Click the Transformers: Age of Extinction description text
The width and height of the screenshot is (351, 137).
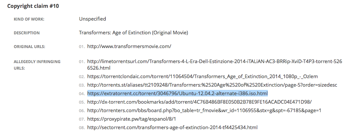pyautogui.click(x=133, y=33)
